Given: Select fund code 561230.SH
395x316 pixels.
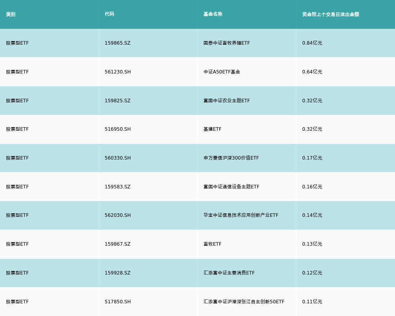Looking at the screenshot, I should click(x=117, y=72).
